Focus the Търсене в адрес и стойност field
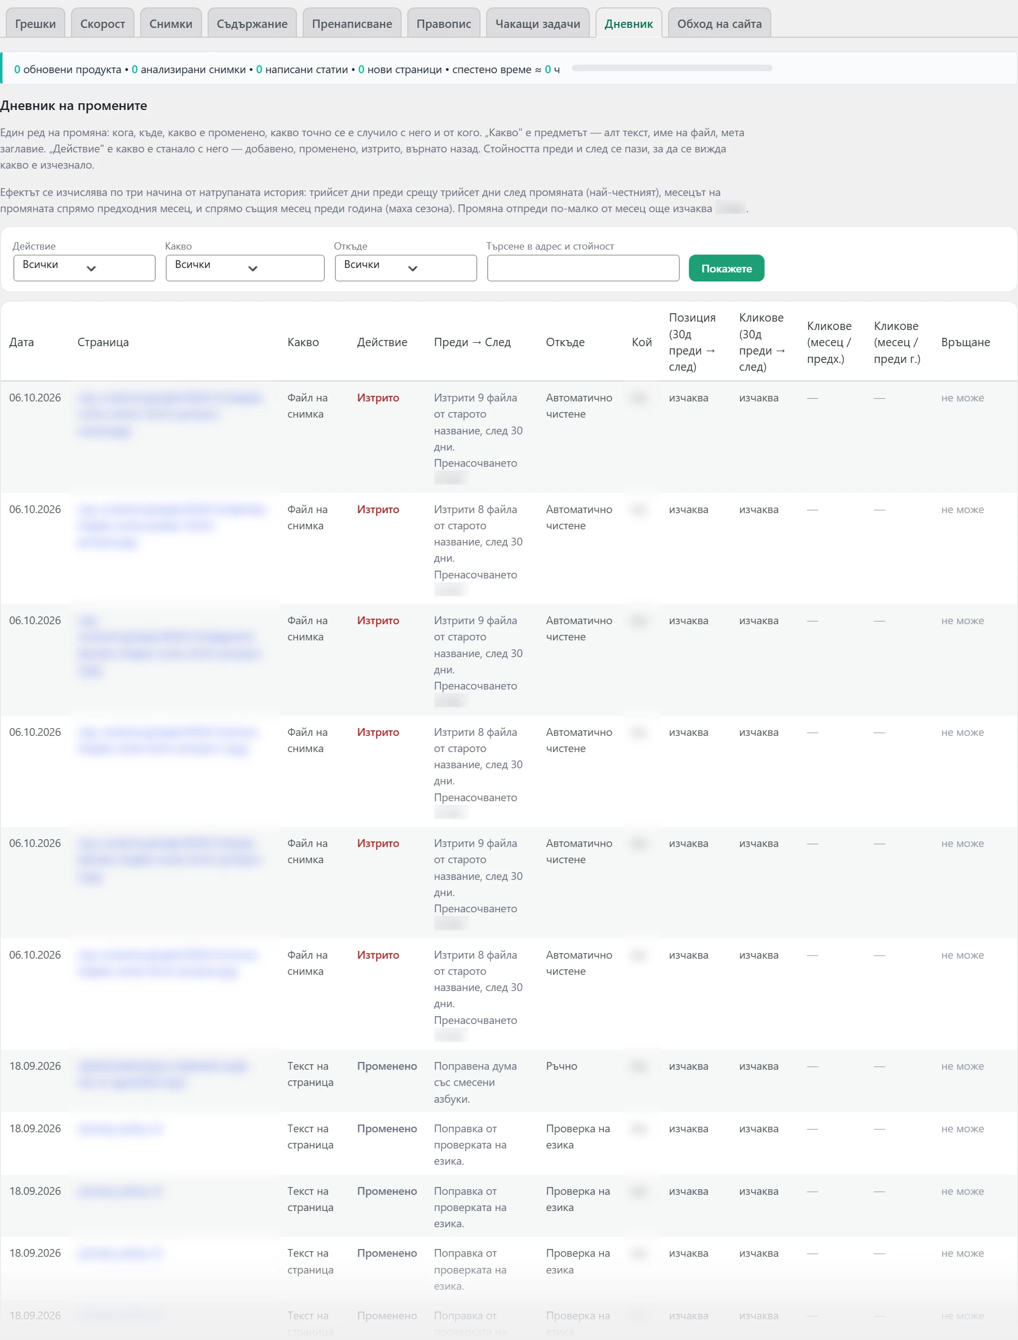The image size is (1018, 1340). pyautogui.click(x=583, y=268)
